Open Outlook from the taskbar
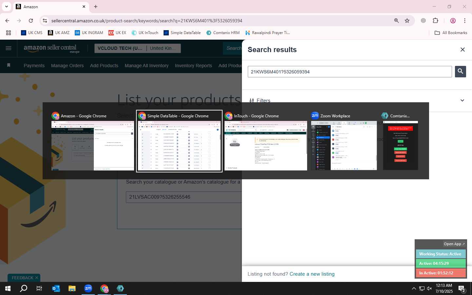This screenshot has height=295, width=472. tap(56, 288)
